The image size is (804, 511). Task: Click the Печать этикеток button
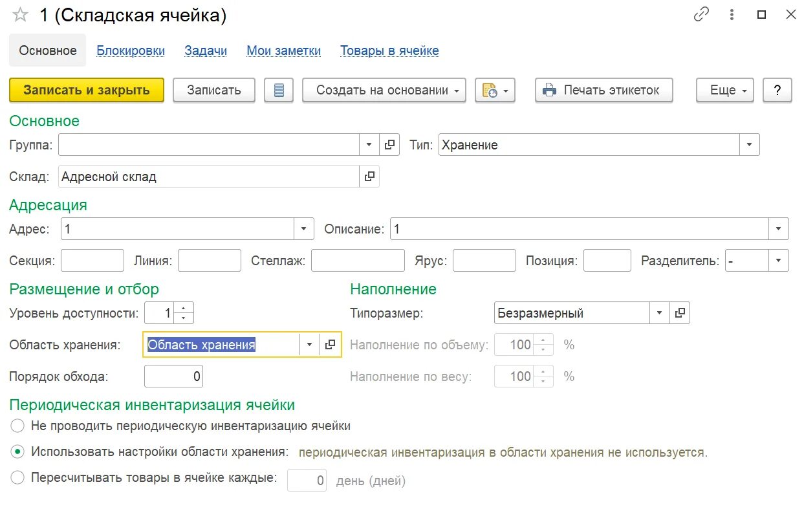[603, 91]
